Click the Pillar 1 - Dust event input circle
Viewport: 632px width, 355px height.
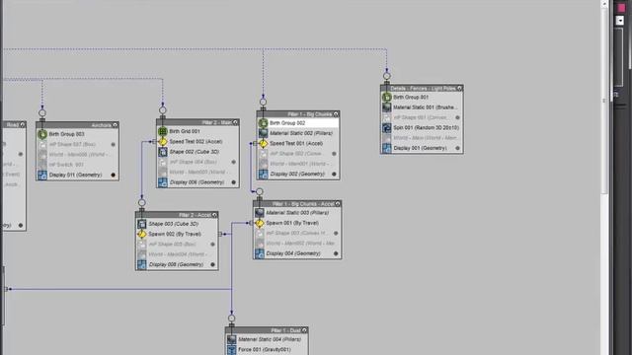click(232, 319)
